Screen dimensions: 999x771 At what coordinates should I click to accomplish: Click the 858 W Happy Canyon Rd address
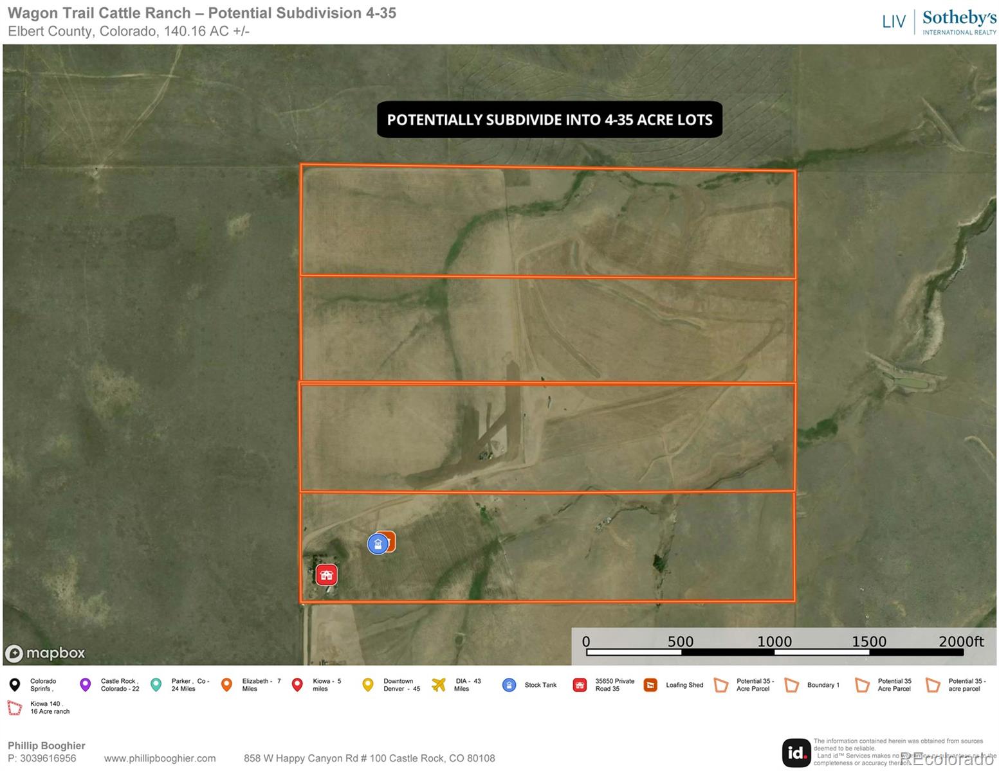click(369, 758)
